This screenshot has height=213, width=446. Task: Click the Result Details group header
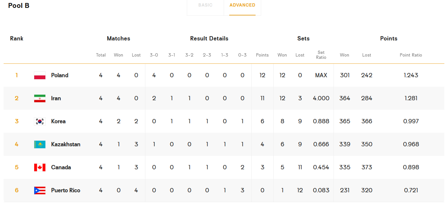point(209,38)
